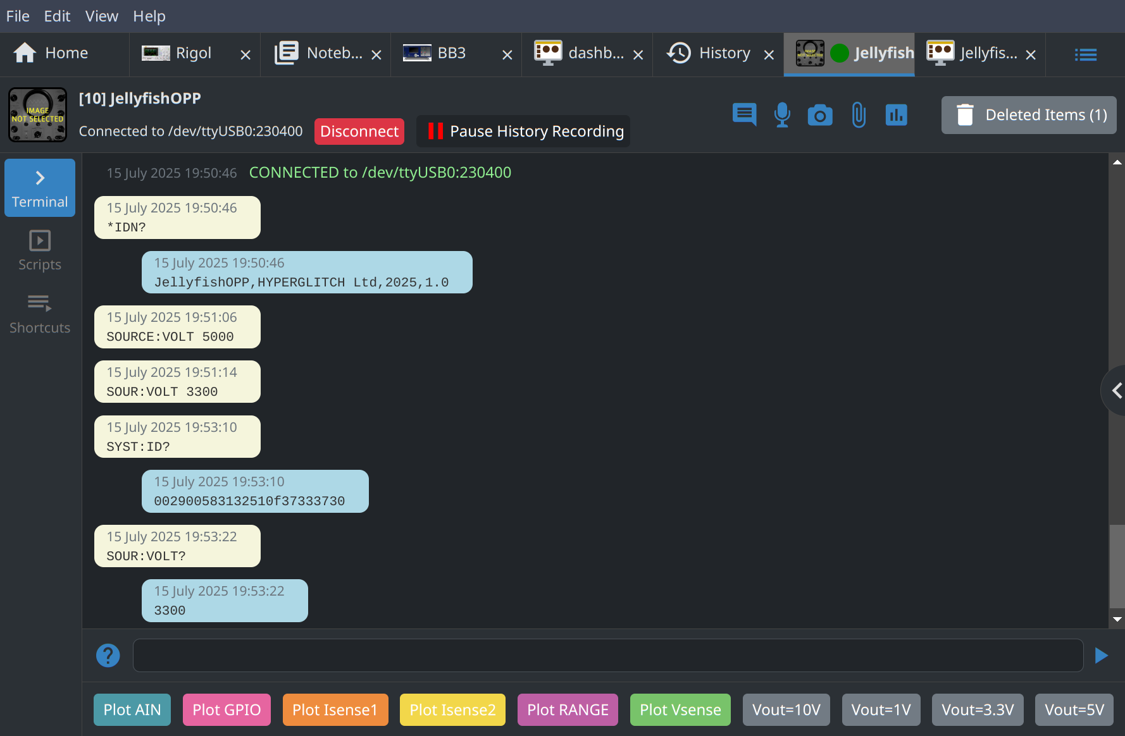This screenshot has height=736, width=1125.
Task: Open Deleted Items (1)
Action: pyautogui.click(x=1028, y=115)
